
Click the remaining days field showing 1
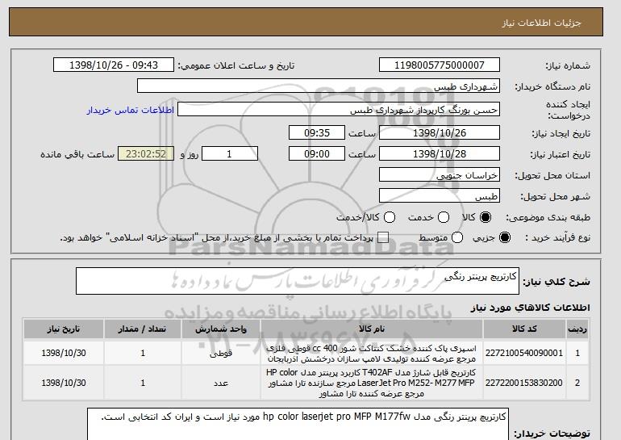230,154
